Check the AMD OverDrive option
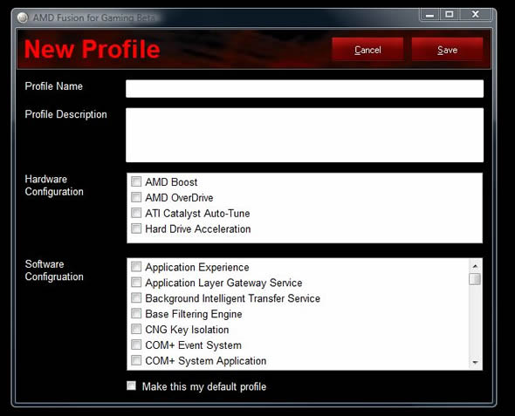This screenshot has height=416, width=515. [x=136, y=197]
